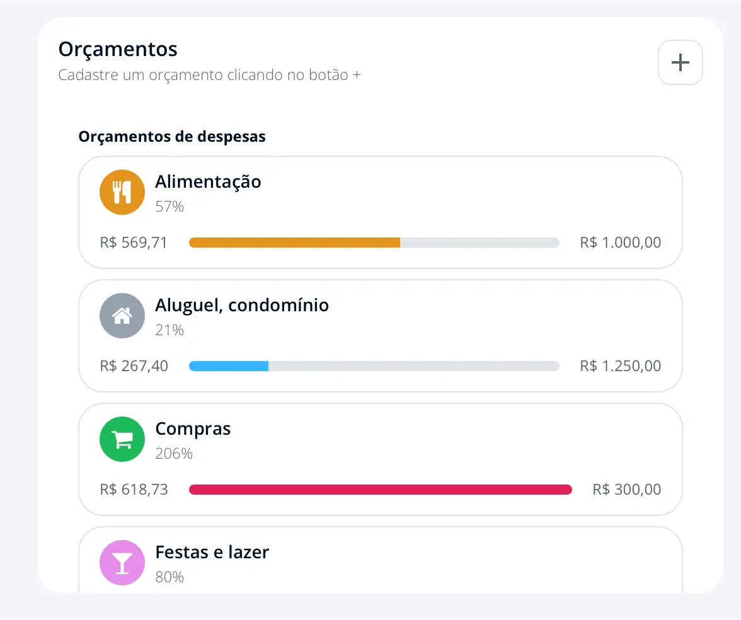The height and width of the screenshot is (620, 741).
Task: Click the Festas e lazer budget entry
Action: 380,561
